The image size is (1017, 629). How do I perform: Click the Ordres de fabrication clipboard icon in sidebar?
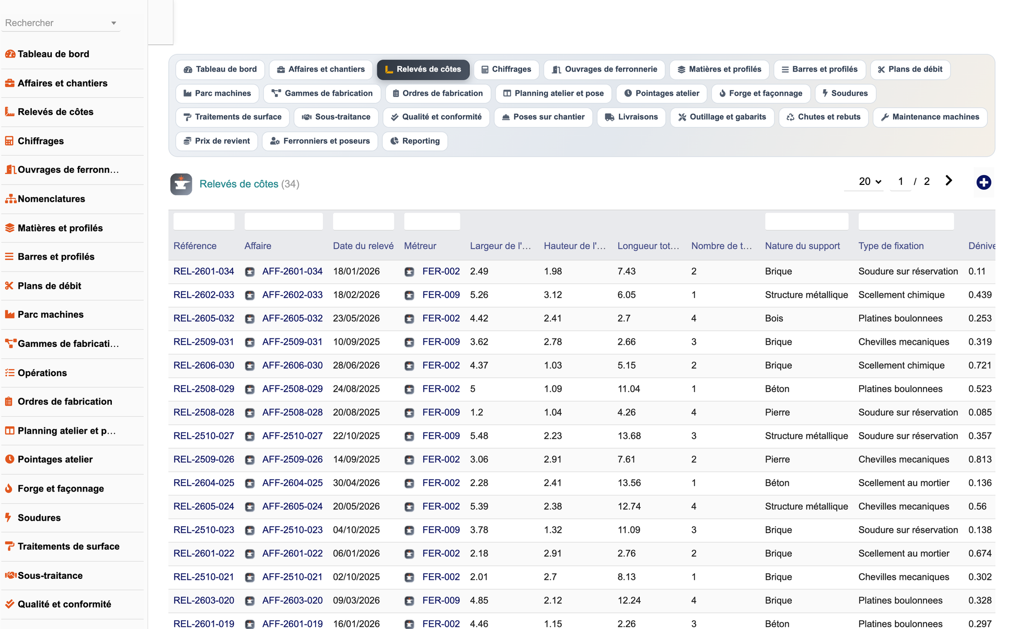[9, 402]
